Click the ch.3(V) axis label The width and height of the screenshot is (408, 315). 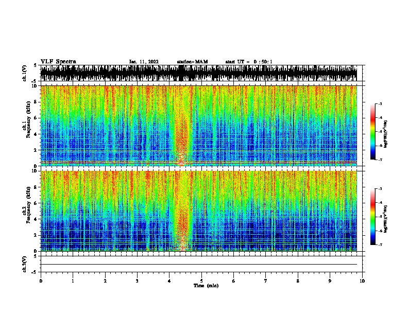(25, 264)
